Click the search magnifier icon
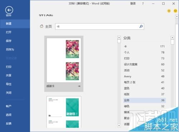Viewport: 179px width, 132px height. pyautogui.click(x=141, y=26)
